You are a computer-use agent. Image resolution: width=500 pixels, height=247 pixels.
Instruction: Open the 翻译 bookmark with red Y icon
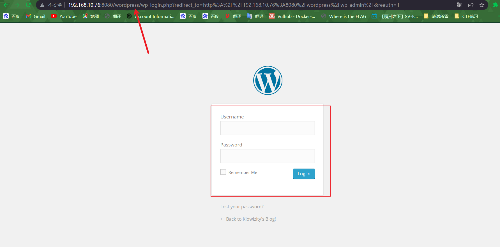click(233, 16)
